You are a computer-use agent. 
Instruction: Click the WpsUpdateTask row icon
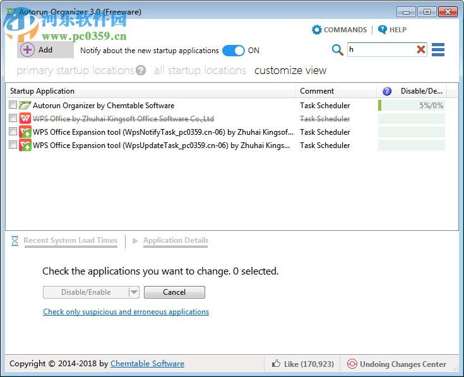(25, 145)
